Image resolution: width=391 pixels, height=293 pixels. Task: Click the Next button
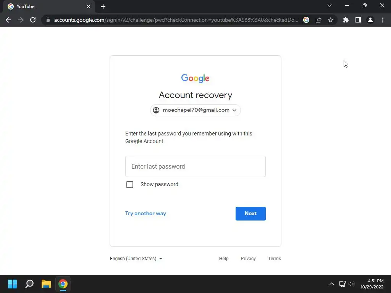250,214
